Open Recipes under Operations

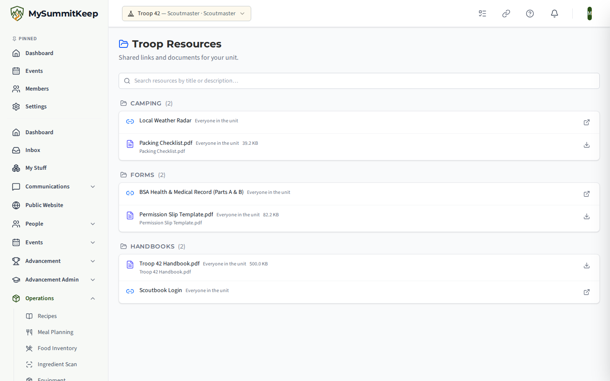click(x=61, y=316)
